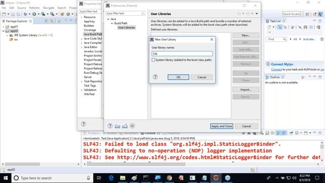Click OK in New User Library dialog
Image resolution: width=325 pixels, height=183 pixels.
(x=178, y=77)
